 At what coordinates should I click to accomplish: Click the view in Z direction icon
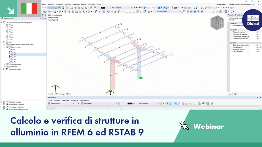point(201,8)
